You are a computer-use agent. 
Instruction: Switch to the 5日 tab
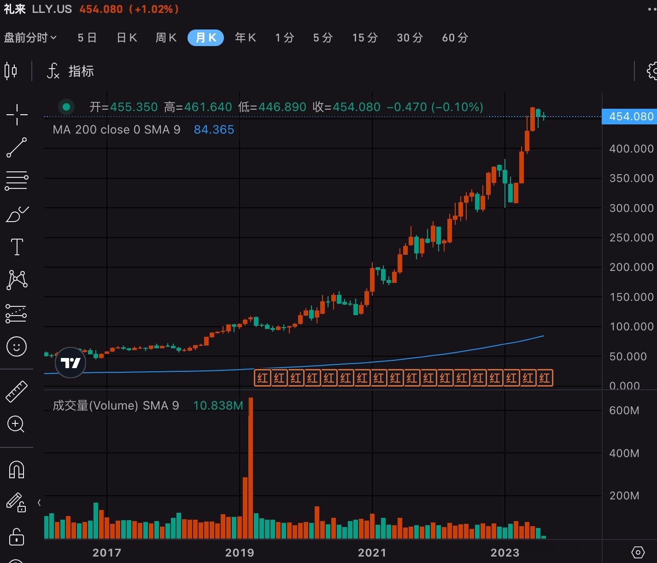click(x=87, y=38)
